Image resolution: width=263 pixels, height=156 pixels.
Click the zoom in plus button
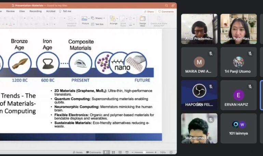point(156,152)
